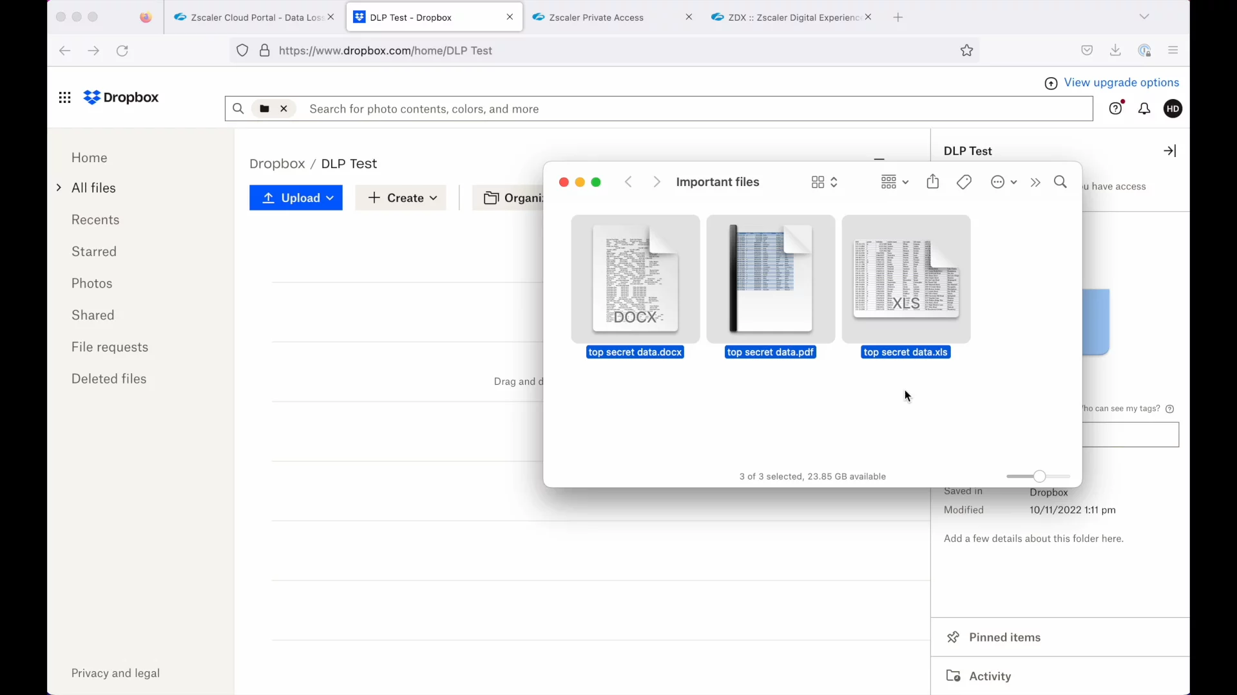Collapse the DLP Test details panel
The width and height of the screenshot is (1237, 695).
tap(1169, 151)
